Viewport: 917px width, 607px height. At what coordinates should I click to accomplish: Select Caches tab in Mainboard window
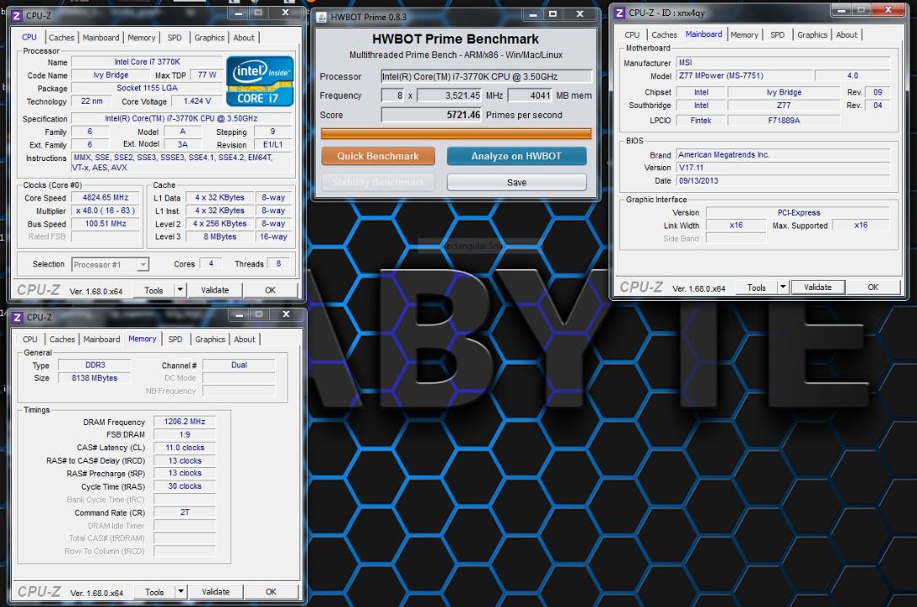pos(664,35)
